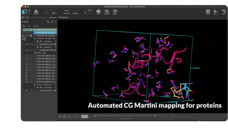
Task: Click the entries edit pencil icon
Action: pyautogui.click(x=52, y=22)
